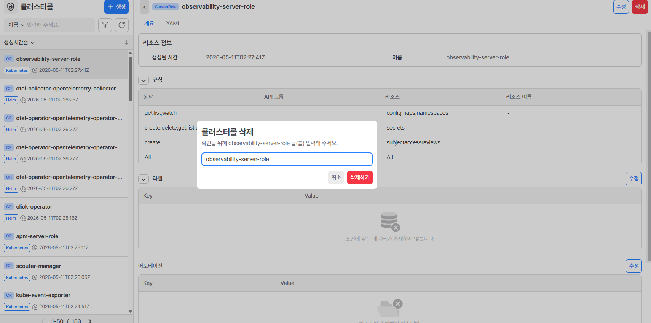Go to next page of list
The width and height of the screenshot is (651, 323).
[90, 321]
